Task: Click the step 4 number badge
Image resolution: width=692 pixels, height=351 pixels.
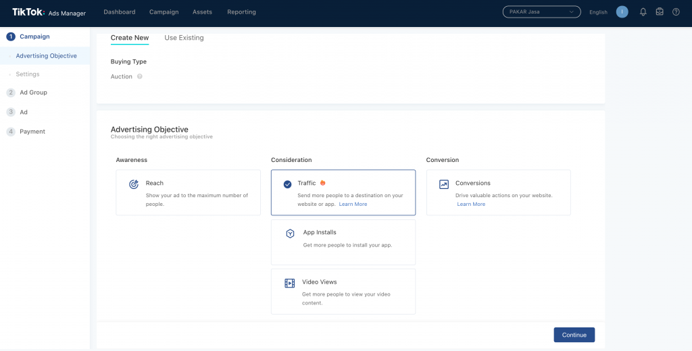Action: (11, 132)
